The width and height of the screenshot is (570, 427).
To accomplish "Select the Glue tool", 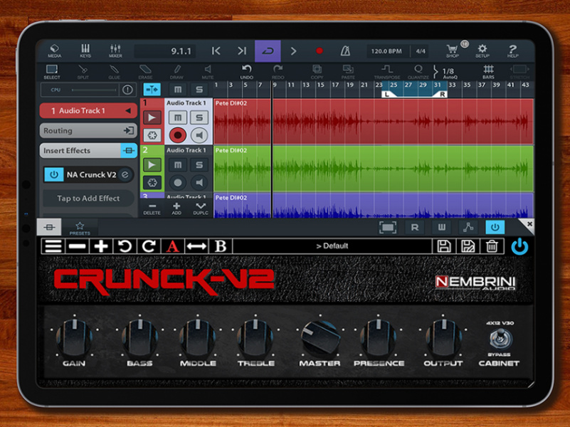I will click(114, 69).
